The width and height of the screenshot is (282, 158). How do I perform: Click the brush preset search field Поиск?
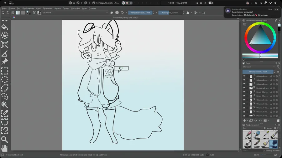[x=252, y=151]
